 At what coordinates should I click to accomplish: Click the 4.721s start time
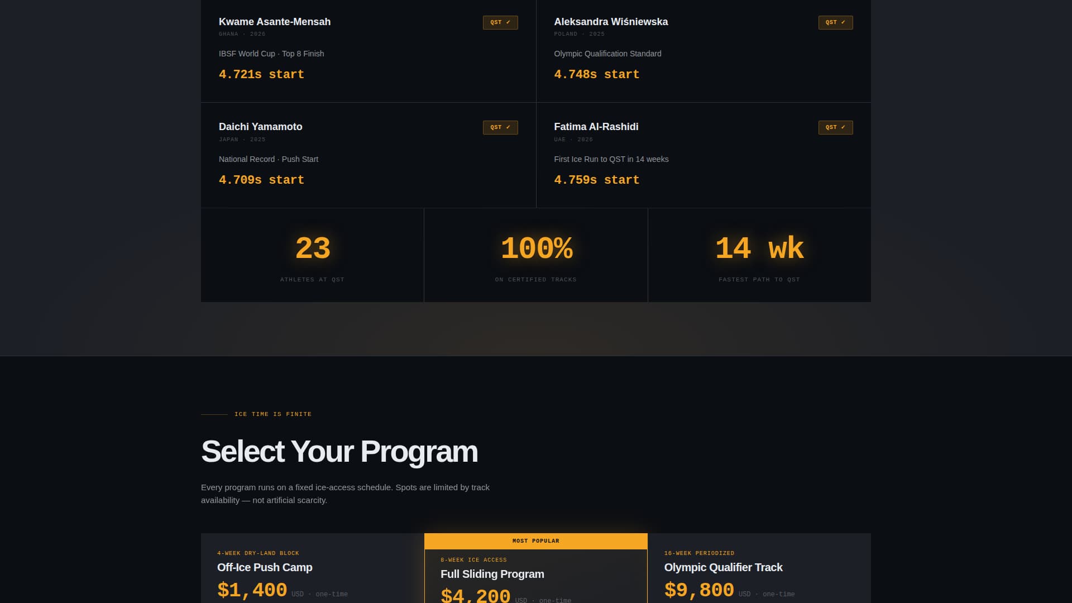(x=261, y=74)
